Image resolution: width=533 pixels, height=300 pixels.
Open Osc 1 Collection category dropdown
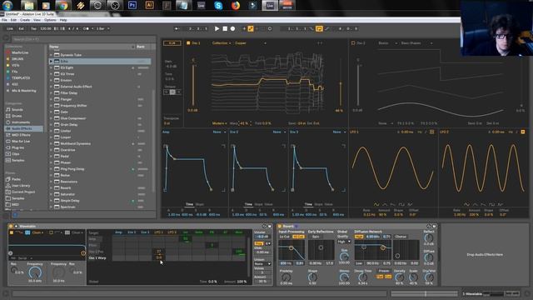(222, 43)
